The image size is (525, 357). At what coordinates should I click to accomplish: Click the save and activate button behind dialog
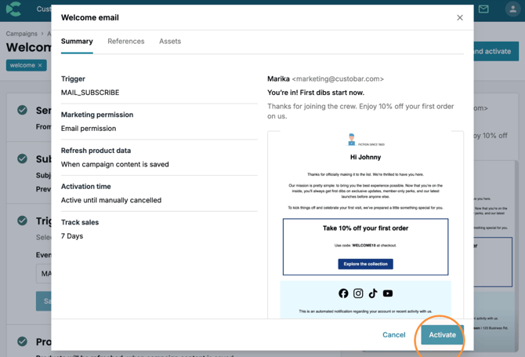point(496,51)
